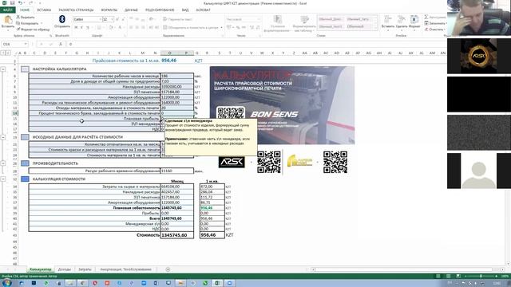Toggle italic formatting in ribbon
511x287 pixels.
81,27
